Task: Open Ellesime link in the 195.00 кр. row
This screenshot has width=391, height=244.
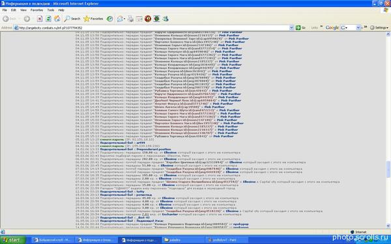Action: tap(170, 175)
